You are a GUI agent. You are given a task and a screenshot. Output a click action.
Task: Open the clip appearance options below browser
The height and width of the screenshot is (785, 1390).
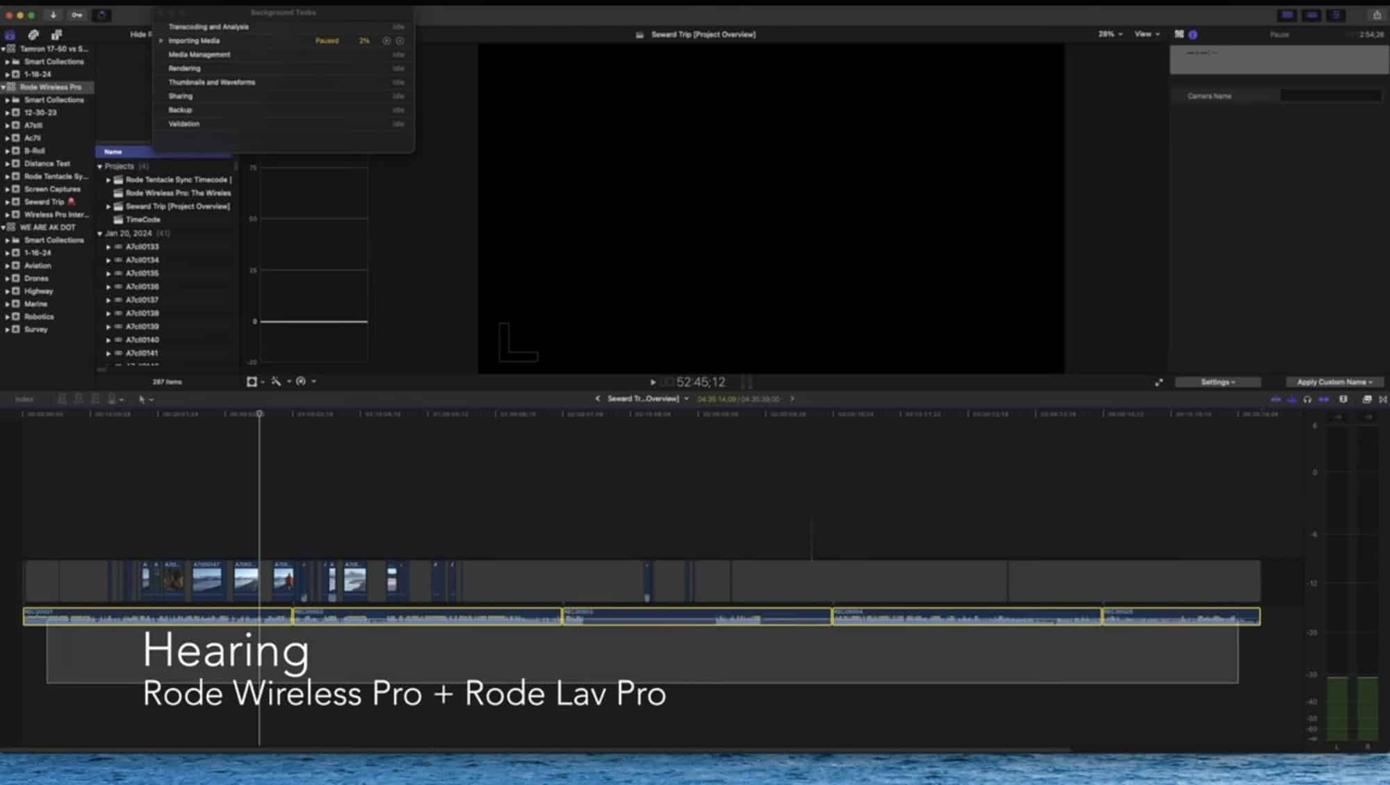coord(255,381)
